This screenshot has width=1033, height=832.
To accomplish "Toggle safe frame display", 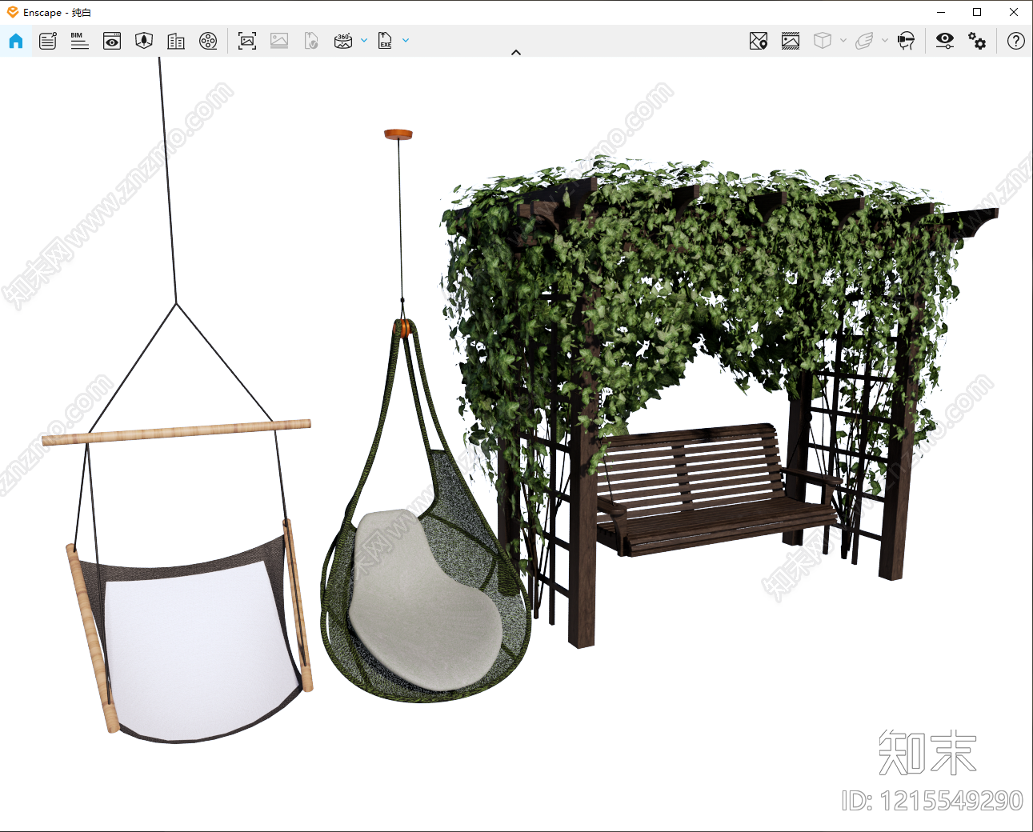I will pyautogui.click(x=791, y=41).
